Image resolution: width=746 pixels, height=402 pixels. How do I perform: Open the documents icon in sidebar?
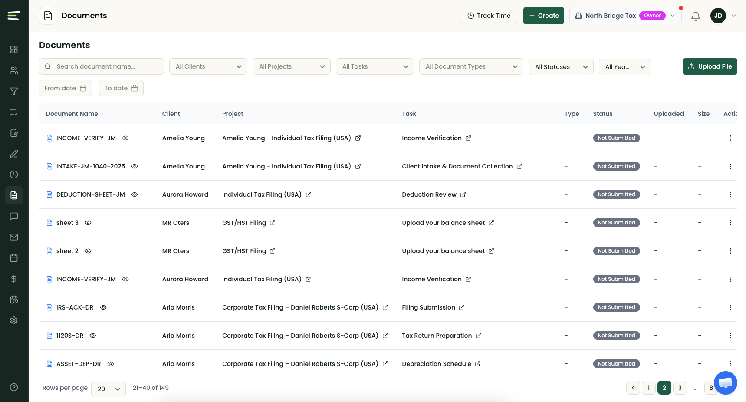click(14, 195)
